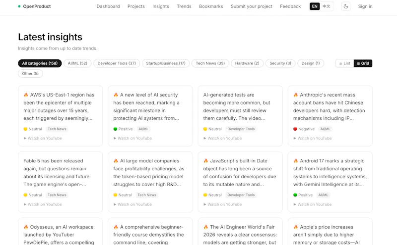Open Apple's price increases insight card
This screenshot has height=245, width=397.
[330, 232]
